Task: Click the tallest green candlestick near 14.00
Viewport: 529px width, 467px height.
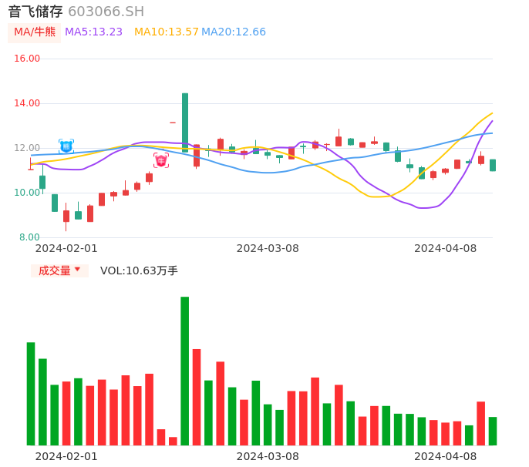Action: (185, 123)
